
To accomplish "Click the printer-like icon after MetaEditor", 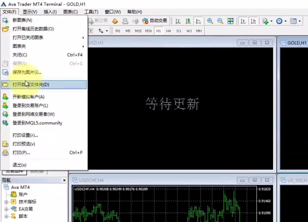I will point(125,21).
